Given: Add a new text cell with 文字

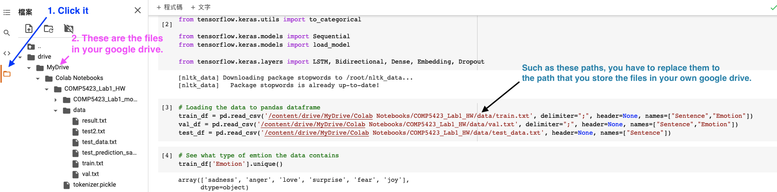Looking at the screenshot, I should point(200,7).
